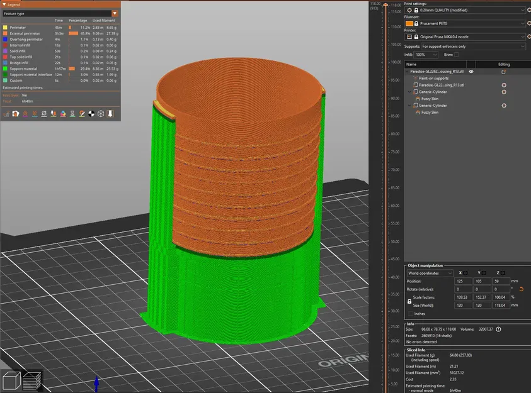Toggle visibility eye of Paradise housing object
531x393 pixels.
coord(471,72)
